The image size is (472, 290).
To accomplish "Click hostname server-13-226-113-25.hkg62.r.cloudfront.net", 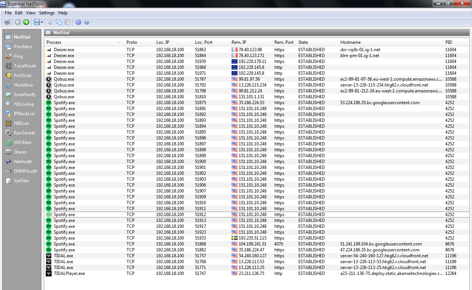I will [x=383, y=268].
